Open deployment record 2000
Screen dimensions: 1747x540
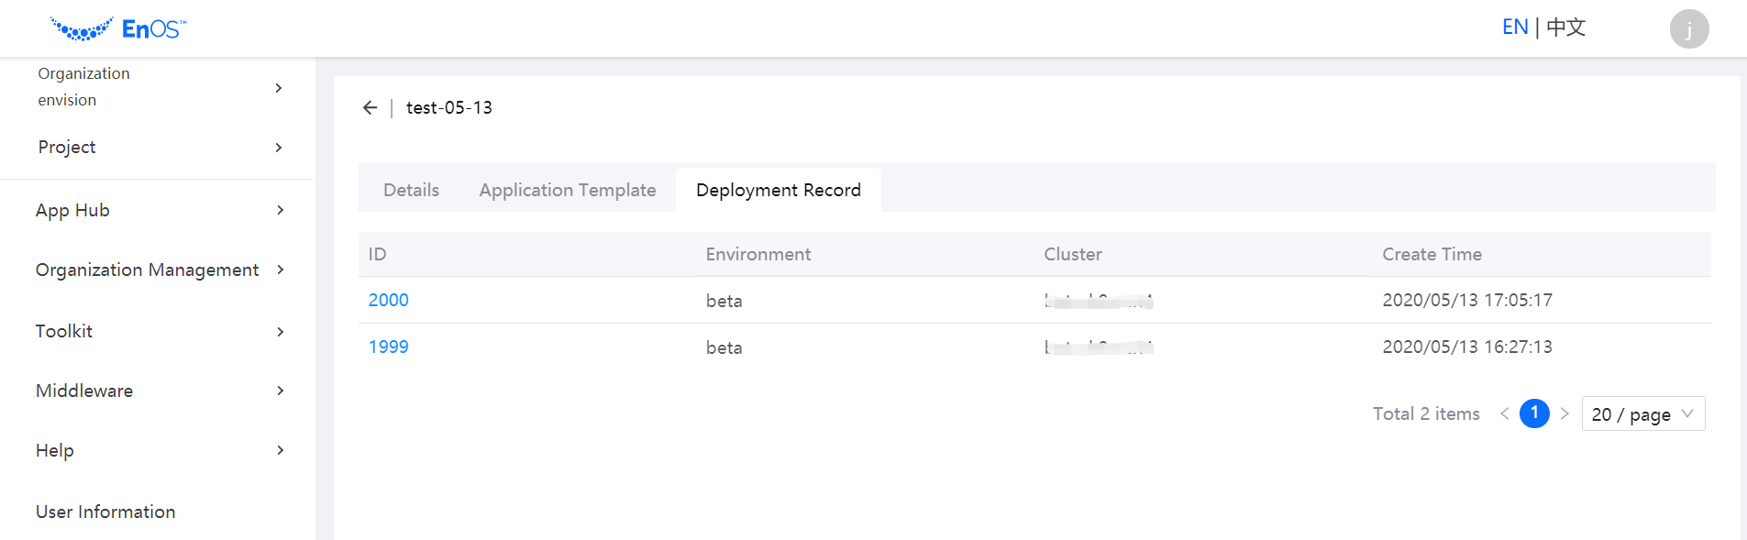pos(389,300)
